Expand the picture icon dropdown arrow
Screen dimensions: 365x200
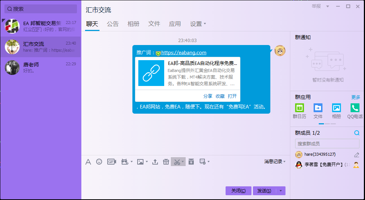(x=147, y=162)
